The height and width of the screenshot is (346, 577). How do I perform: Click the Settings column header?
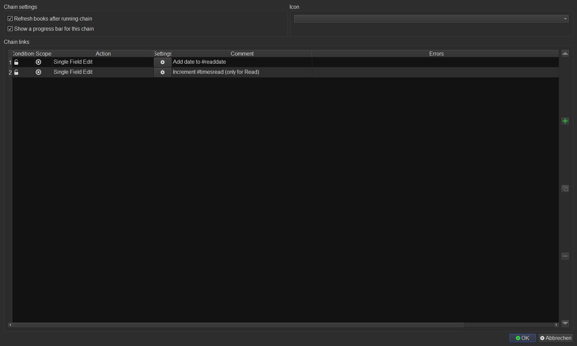(163, 54)
